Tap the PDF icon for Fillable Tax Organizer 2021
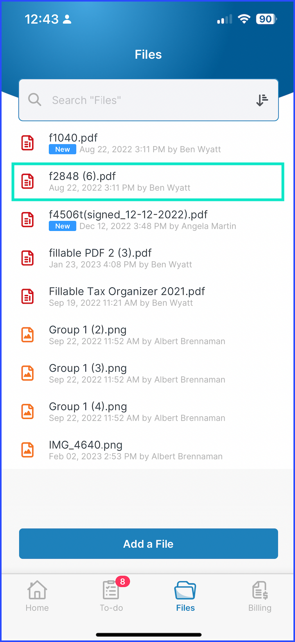Viewport: 295px width, 642px height. (27, 296)
